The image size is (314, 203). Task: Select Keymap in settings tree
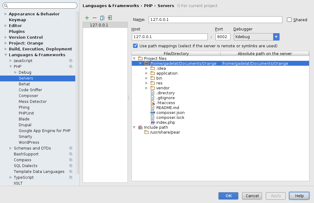click(18, 20)
